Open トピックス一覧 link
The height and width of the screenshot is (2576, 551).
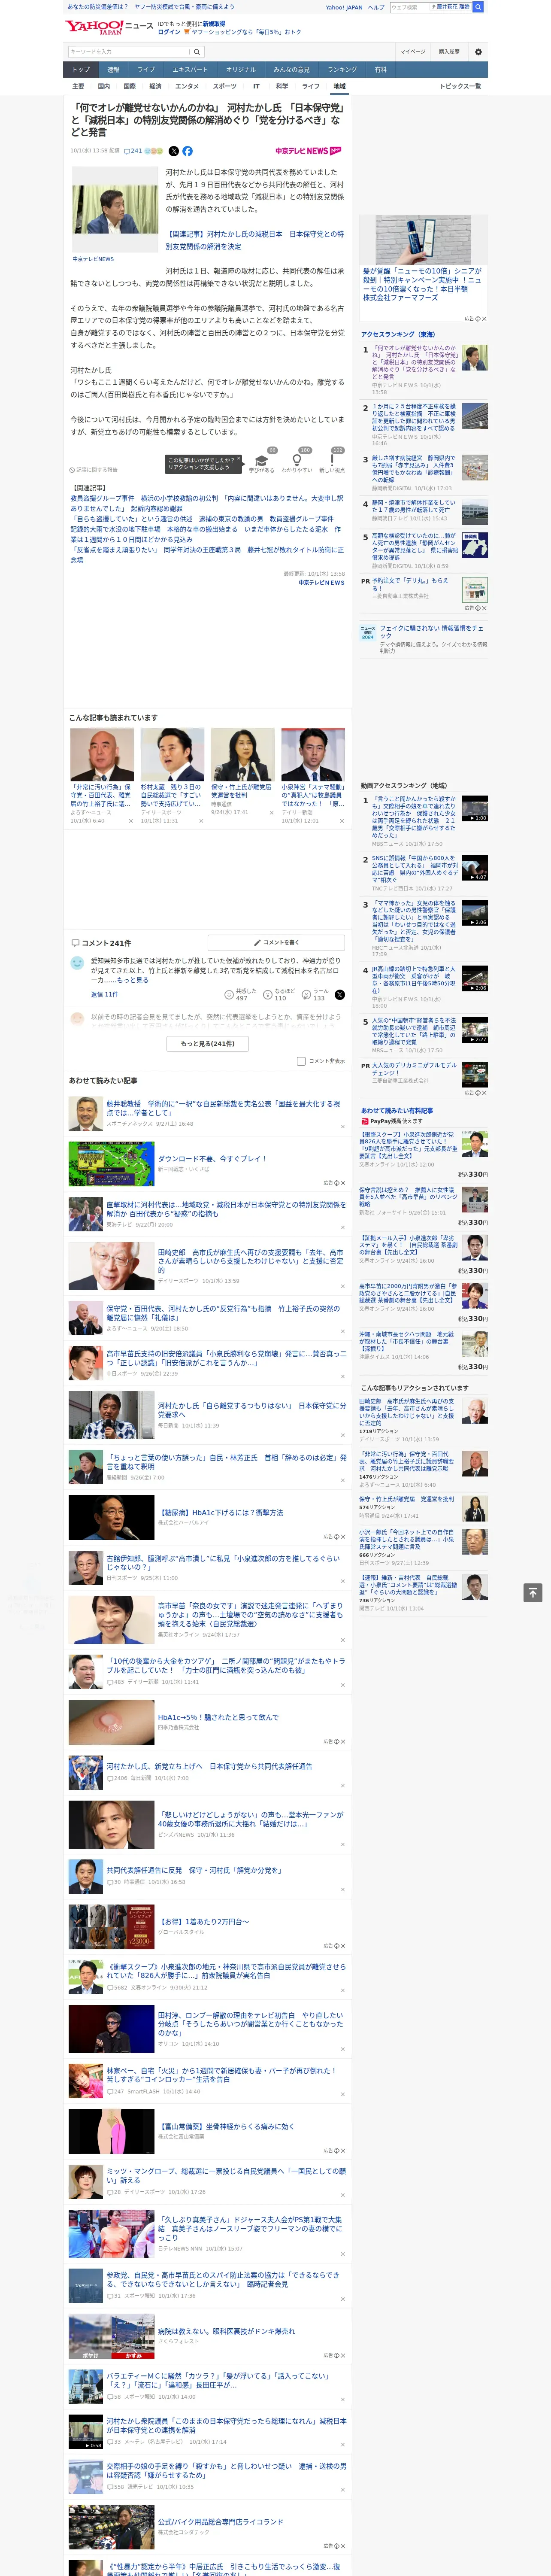pos(461,87)
